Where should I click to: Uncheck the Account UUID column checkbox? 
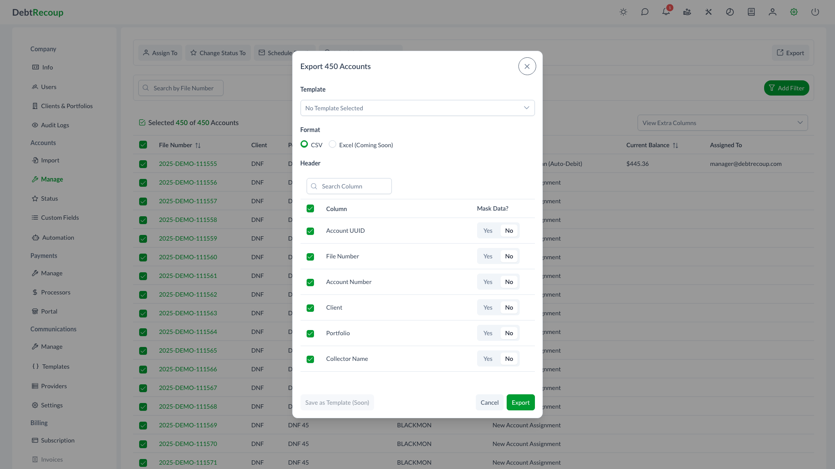[310, 231]
